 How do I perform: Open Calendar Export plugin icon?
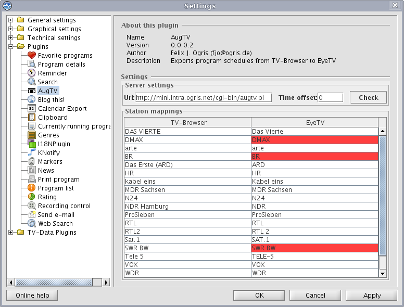point(31,109)
